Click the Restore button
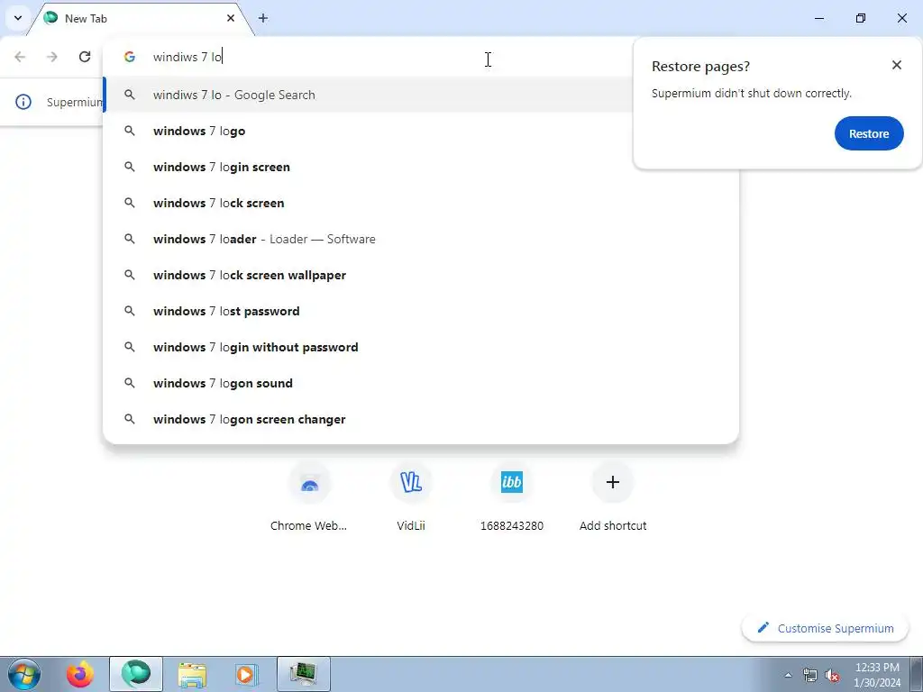This screenshot has width=923, height=692. click(x=868, y=133)
